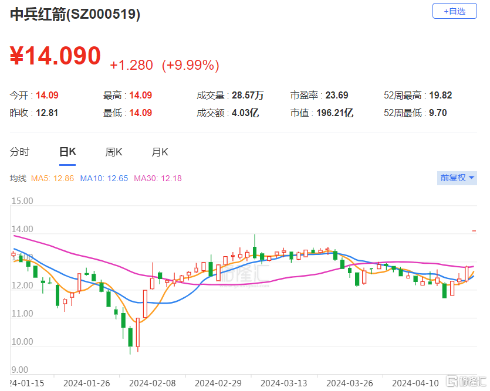The height and width of the screenshot is (391, 490).
Task: Click the 2024-04-10 date axis label
Action: (415, 383)
